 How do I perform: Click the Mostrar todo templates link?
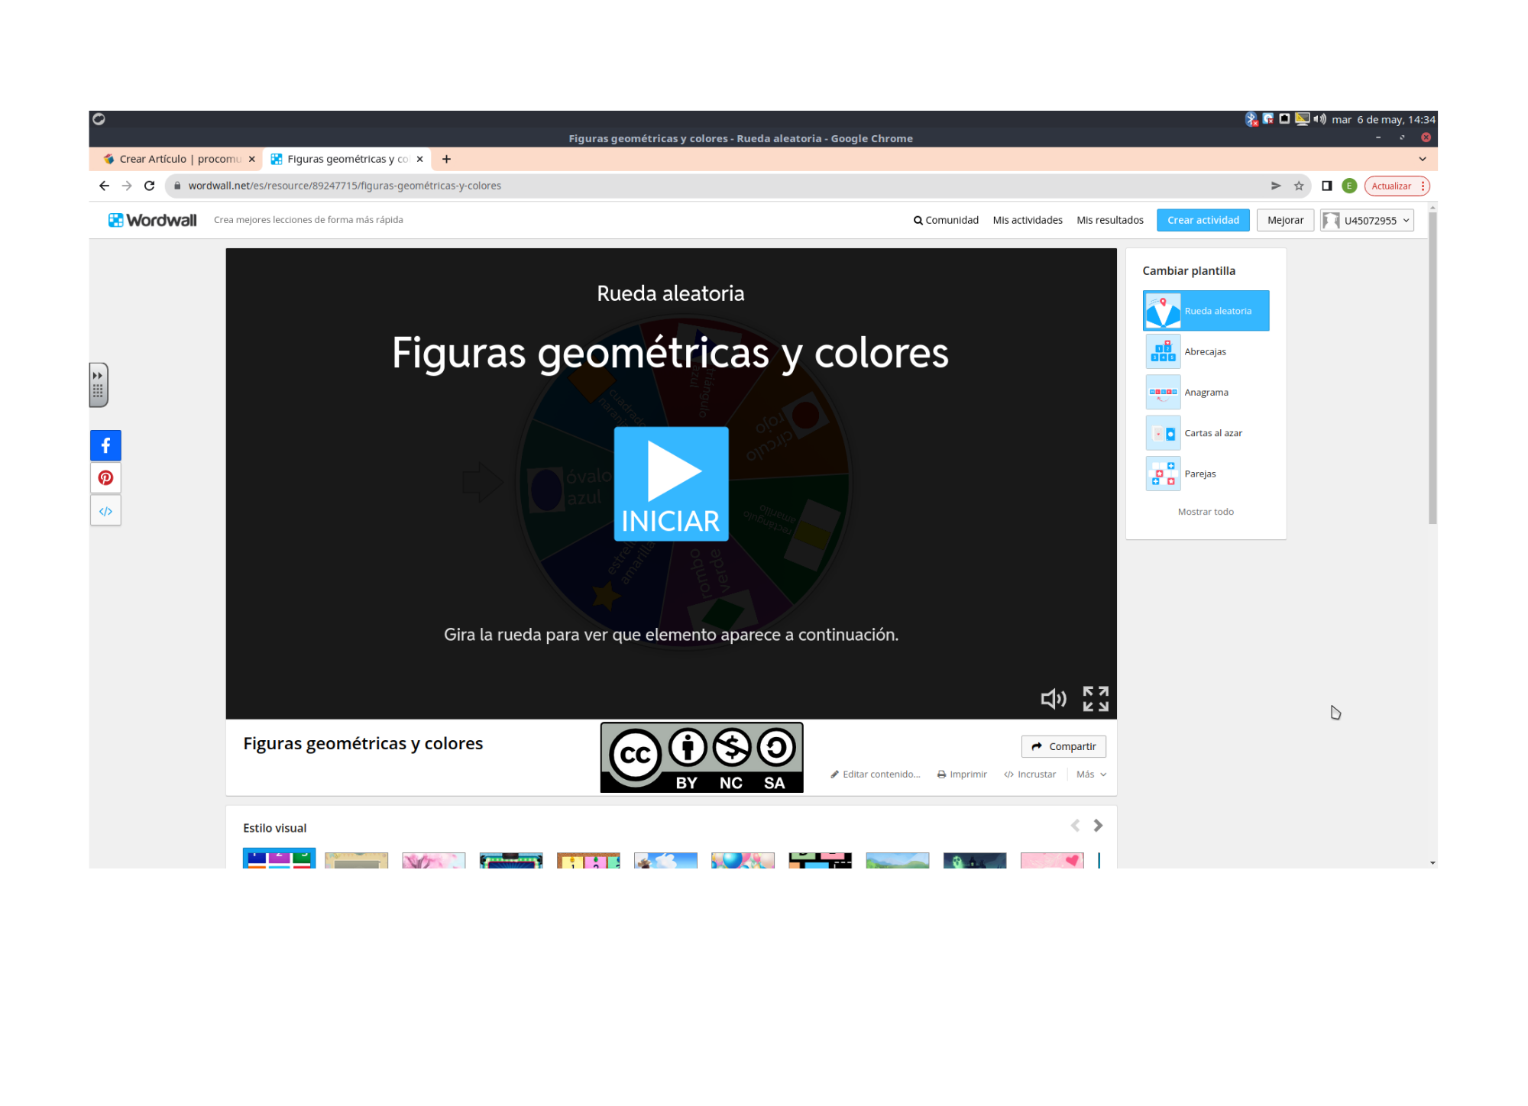coord(1206,512)
